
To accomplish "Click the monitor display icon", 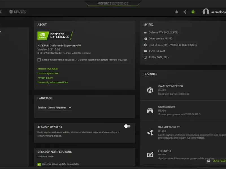I will coord(145,57).
